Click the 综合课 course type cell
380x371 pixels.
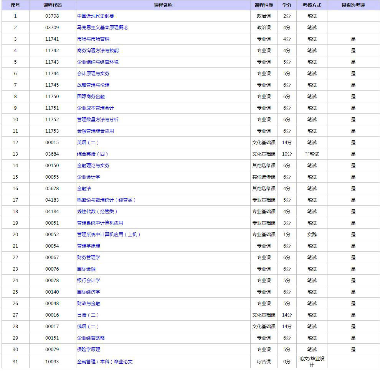click(x=264, y=362)
